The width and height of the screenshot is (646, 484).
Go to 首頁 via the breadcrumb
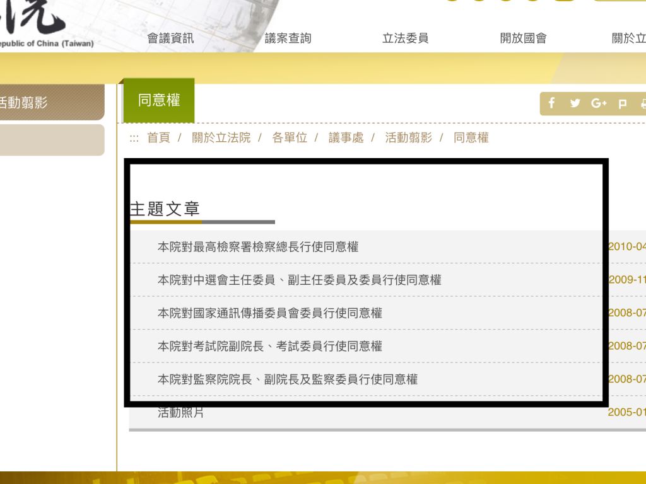(x=158, y=137)
